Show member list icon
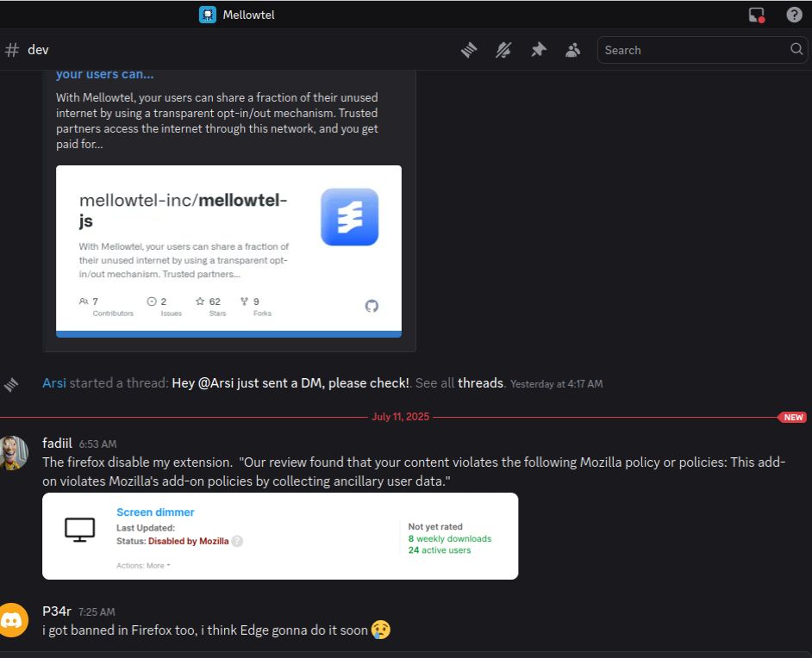Image resolution: width=812 pixels, height=658 pixels. click(x=572, y=50)
